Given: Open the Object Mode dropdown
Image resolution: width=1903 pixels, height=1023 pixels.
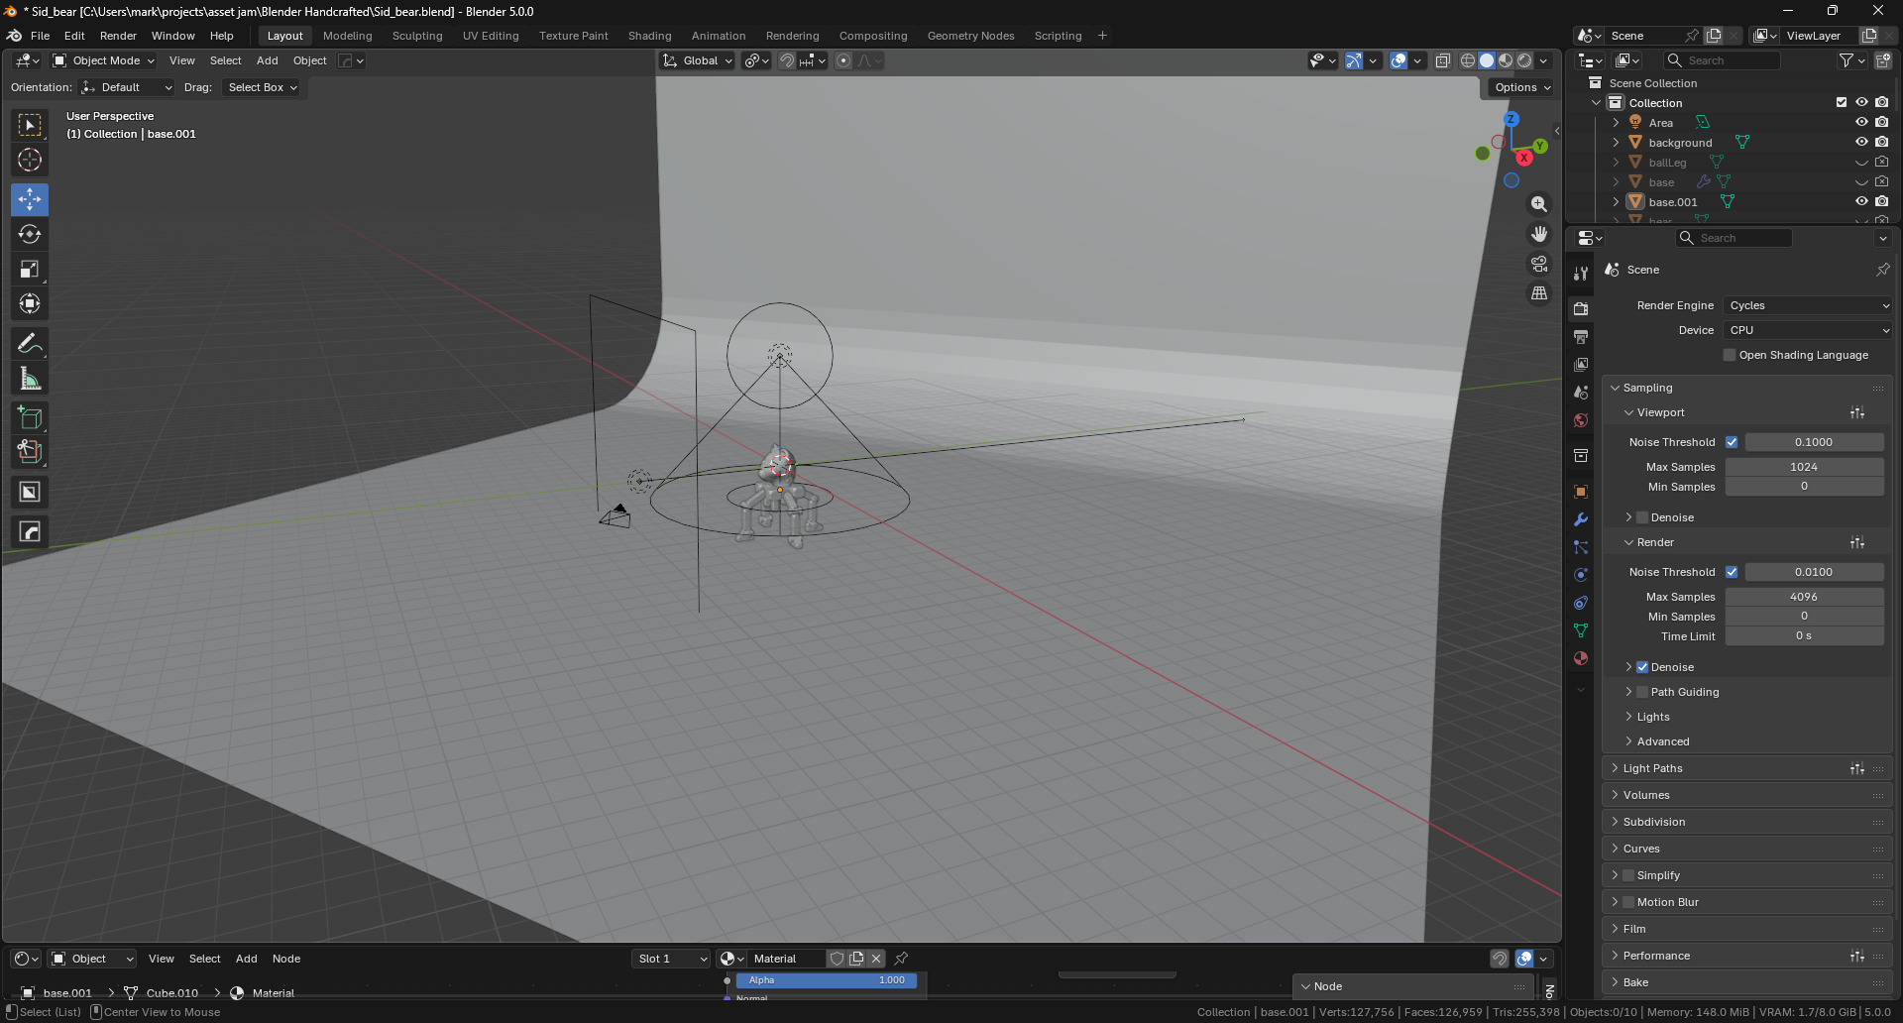Looking at the screenshot, I should [x=104, y=60].
